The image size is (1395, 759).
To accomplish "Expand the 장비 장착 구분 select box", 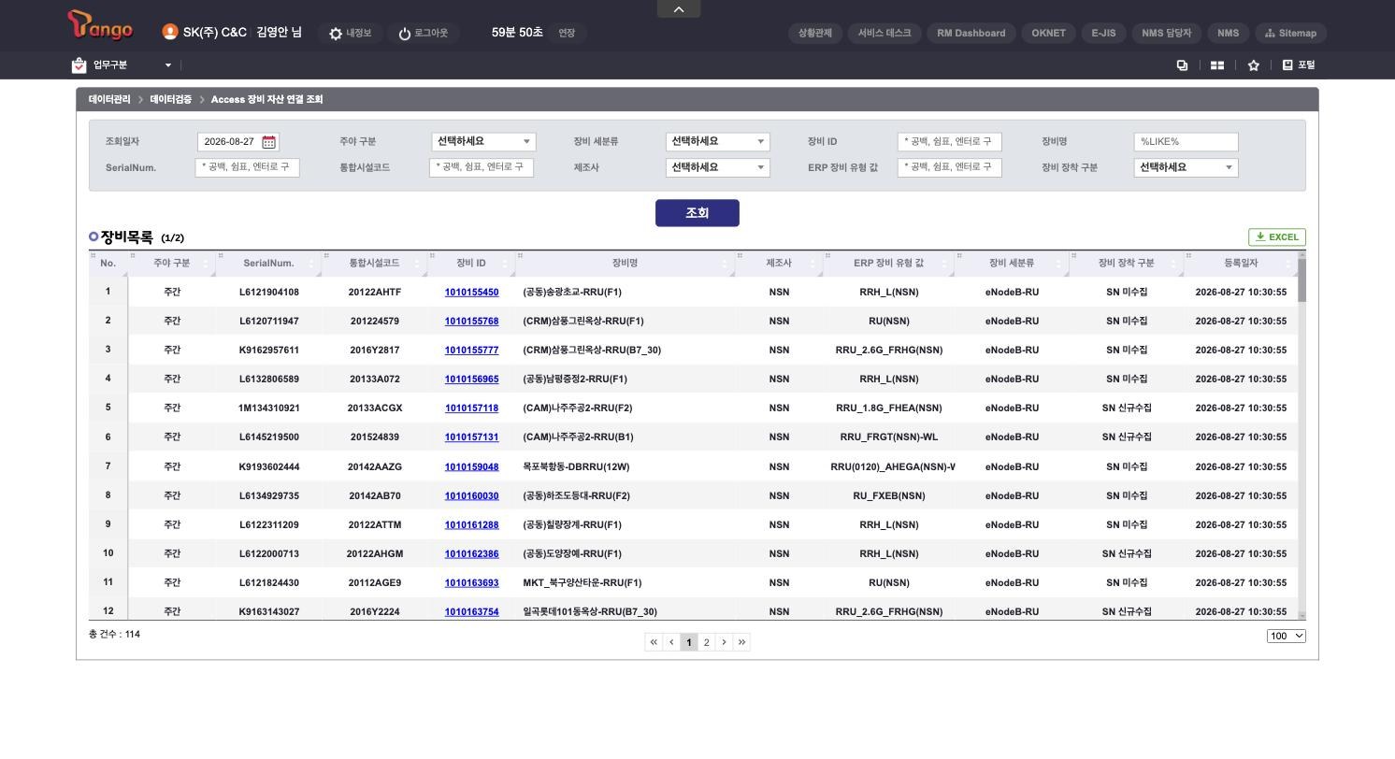I will (1186, 168).
